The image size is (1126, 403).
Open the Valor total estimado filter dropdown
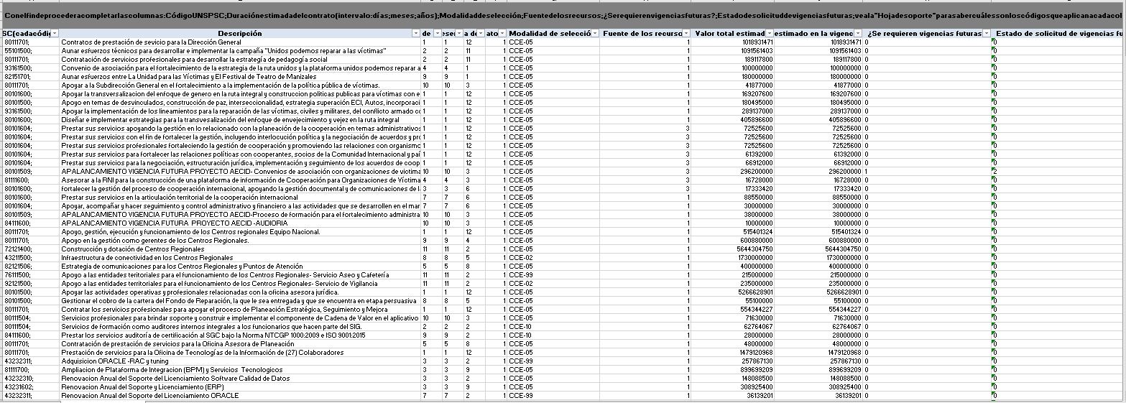[770, 34]
